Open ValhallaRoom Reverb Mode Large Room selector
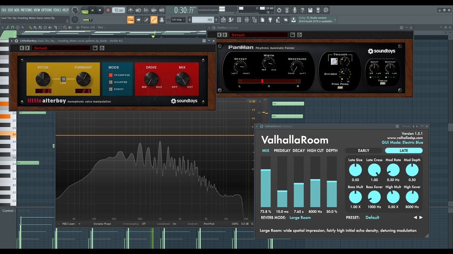Viewport: 453px width, 254px height. [300, 218]
